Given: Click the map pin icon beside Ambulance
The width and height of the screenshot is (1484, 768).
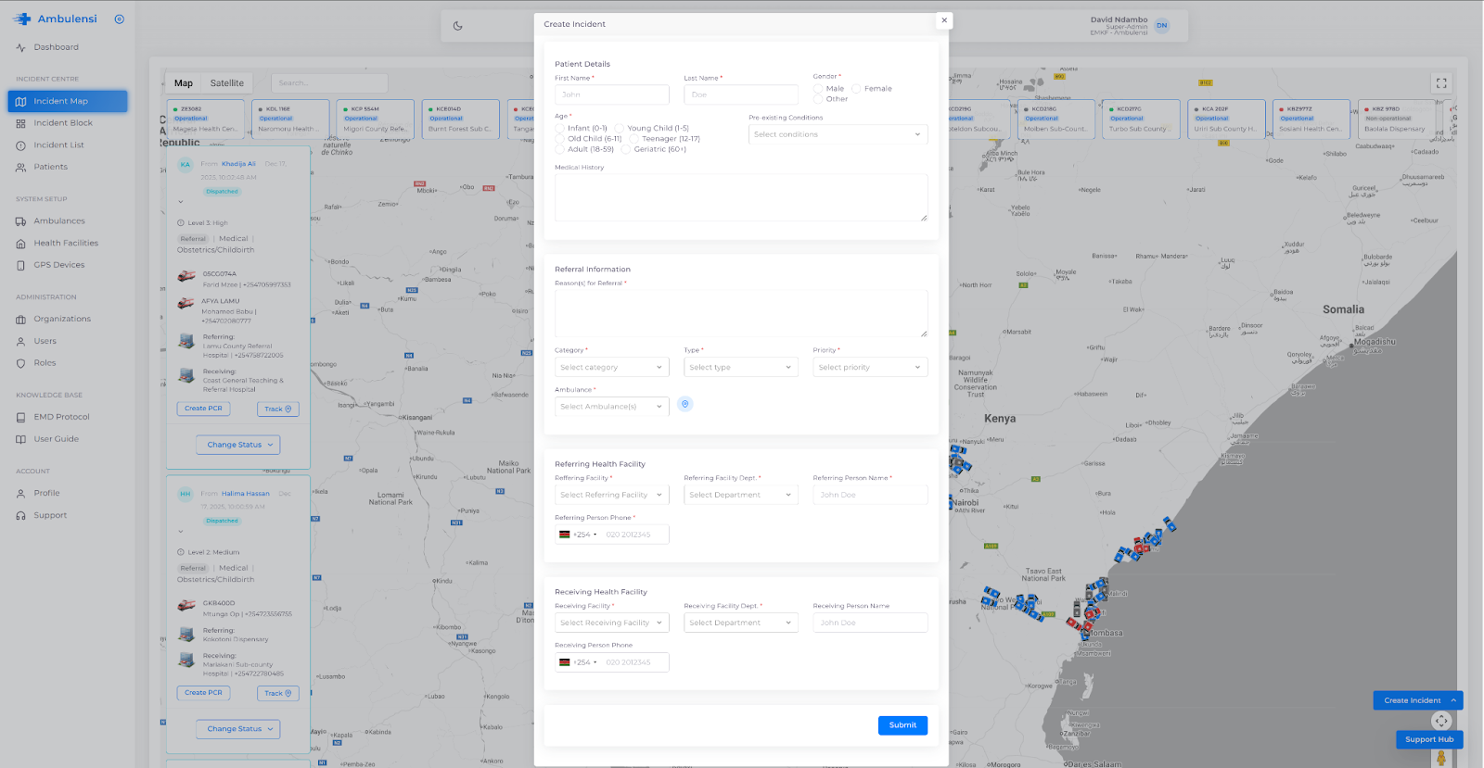Looking at the screenshot, I should [684, 404].
